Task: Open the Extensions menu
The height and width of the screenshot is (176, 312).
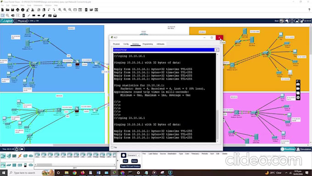Action: (38, 5)
